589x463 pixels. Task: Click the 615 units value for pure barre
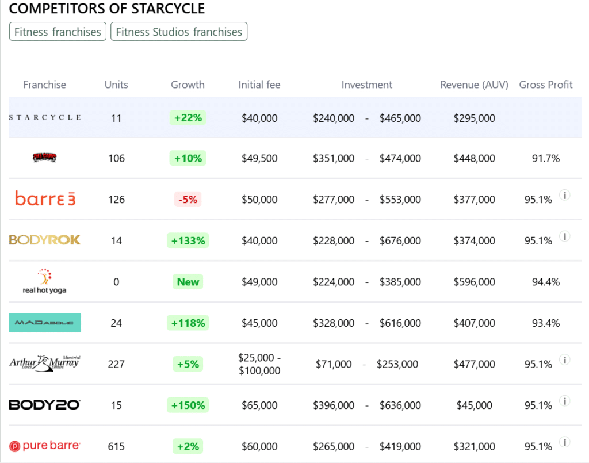point(116,446)
